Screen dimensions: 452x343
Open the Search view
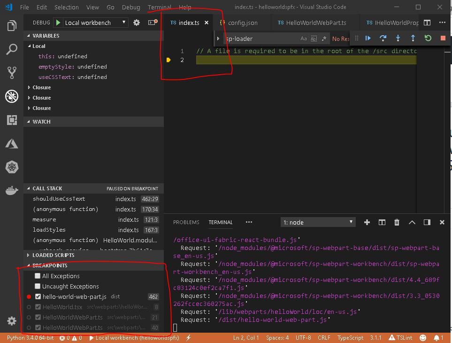[12, 49]
